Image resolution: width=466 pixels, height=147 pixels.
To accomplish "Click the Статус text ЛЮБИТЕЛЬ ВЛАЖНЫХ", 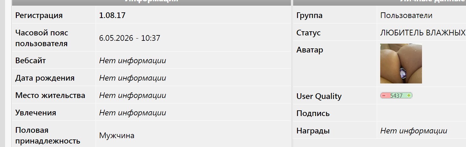I will coord(423,33).
